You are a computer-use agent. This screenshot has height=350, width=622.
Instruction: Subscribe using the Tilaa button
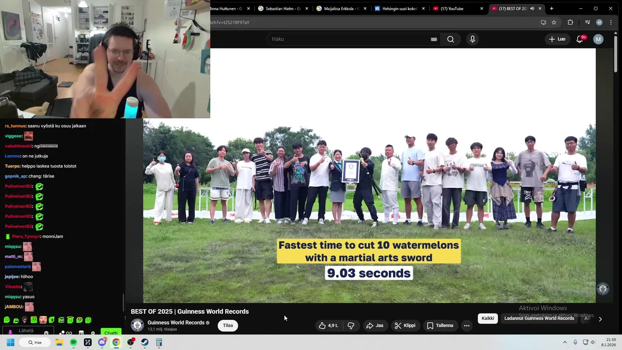click(228, 326)
